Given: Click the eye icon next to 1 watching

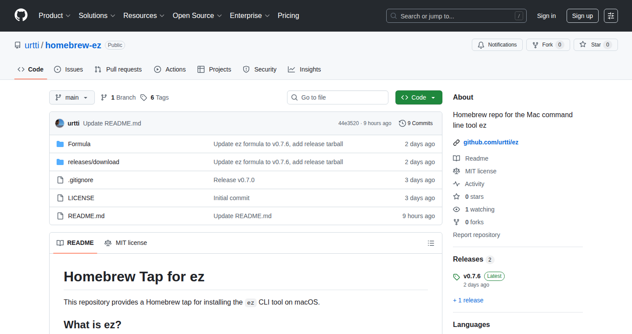Looking at the screenshot, I should pyautogui.click(x=456, y=209).
